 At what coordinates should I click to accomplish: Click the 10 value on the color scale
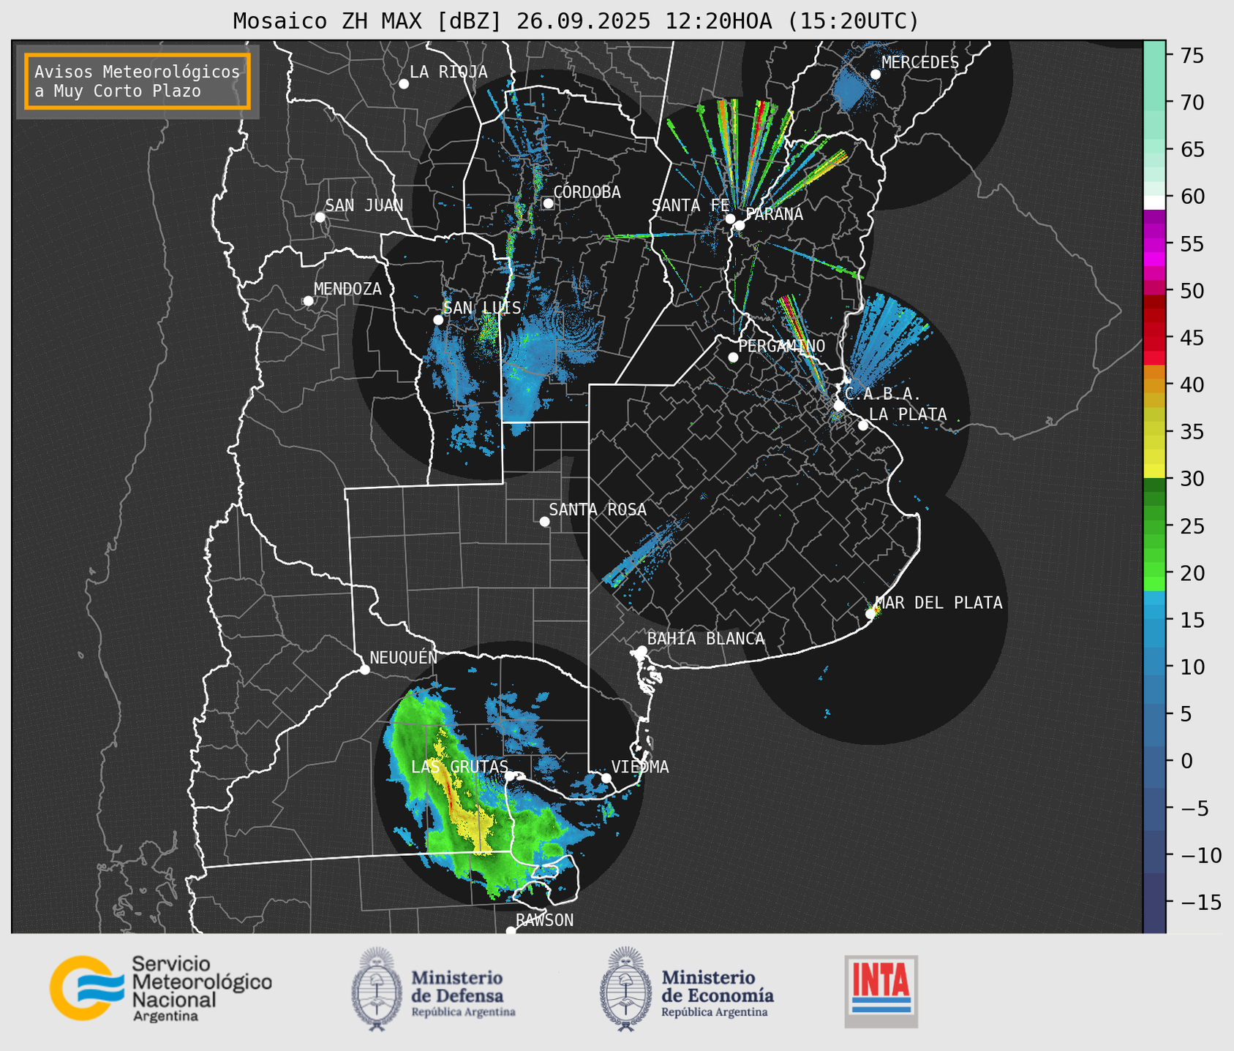click(1191, 667)
